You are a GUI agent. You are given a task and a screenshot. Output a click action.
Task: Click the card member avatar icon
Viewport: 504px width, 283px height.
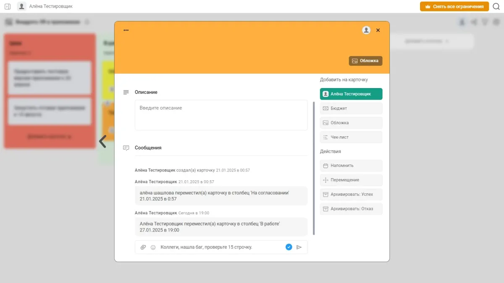366,30
